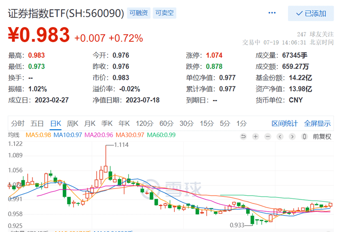The image size is (341, 232).
Task: Zoom out chart with minus icon
Action: coord(268,136)
